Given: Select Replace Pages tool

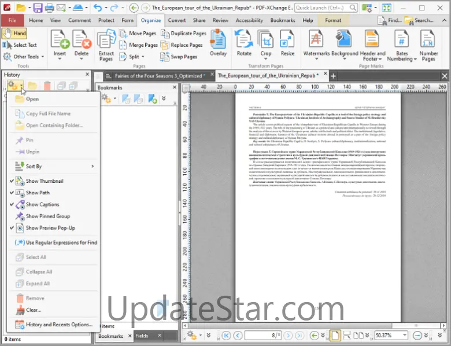Looking at the screenshot, I should [182, 45].
